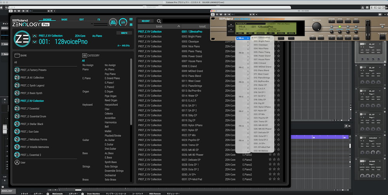Open preset dropdown arrow in ZENOLOGY window toolbar
The height and width of the screenshot is (195, 388).
pos(54,11)
